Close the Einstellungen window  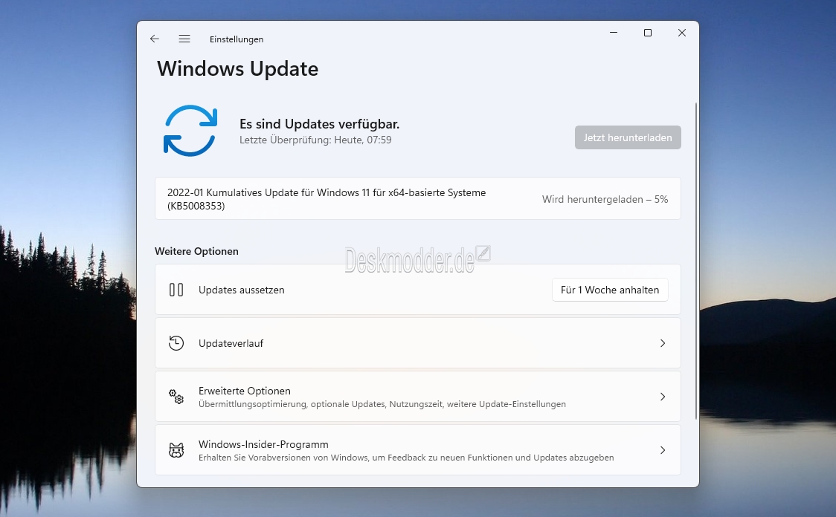point(682,33)
